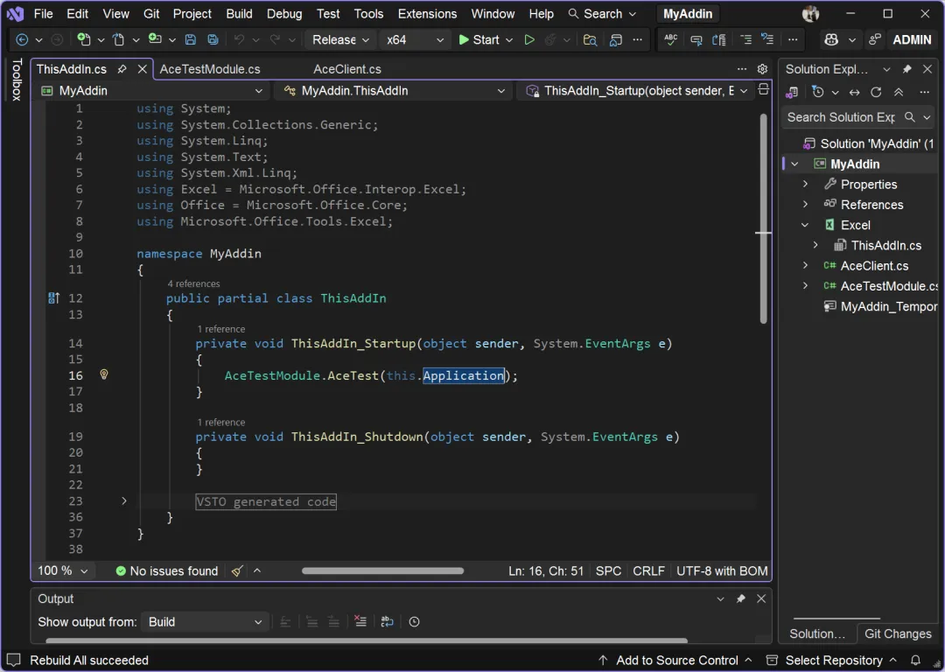Open the Build menu
The image size is (945, 672).
pyautogui.click(x=239, y=14)
